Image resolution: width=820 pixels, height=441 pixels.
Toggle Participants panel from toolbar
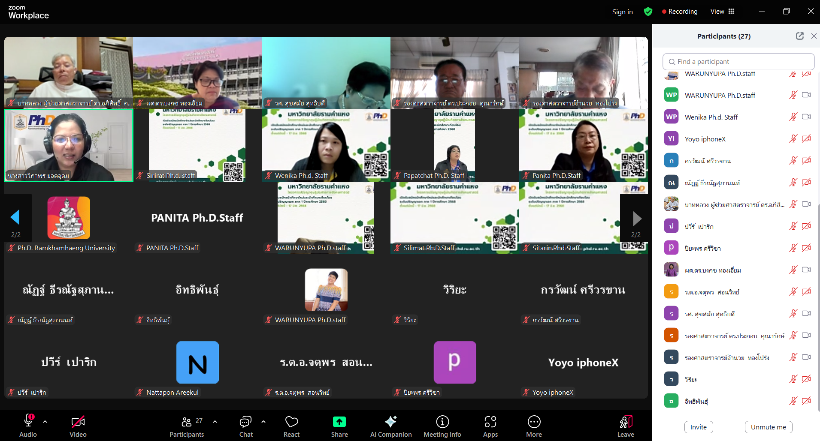187,425
